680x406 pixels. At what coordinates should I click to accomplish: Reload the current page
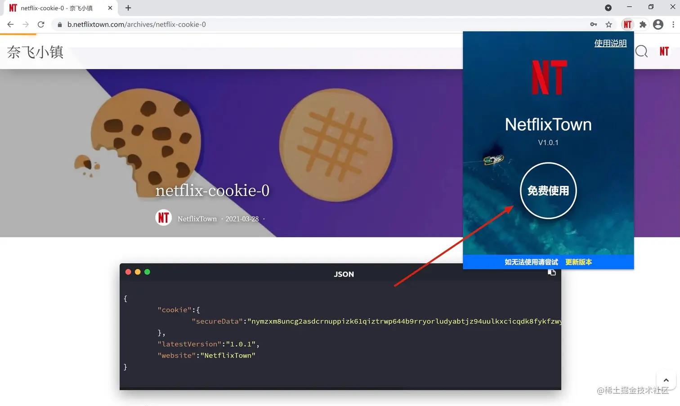[41, 24]
